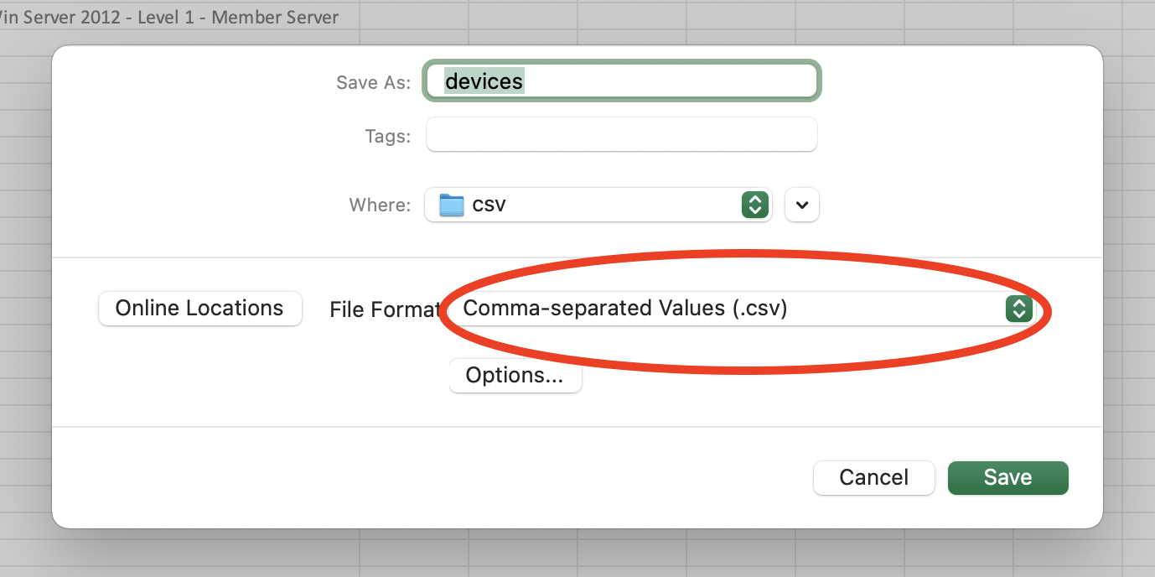Viewport: 1155px width, 577px height.
Task: Click the 'Win Server 2012 - Level 1' cell
Action: coord(168,17)
